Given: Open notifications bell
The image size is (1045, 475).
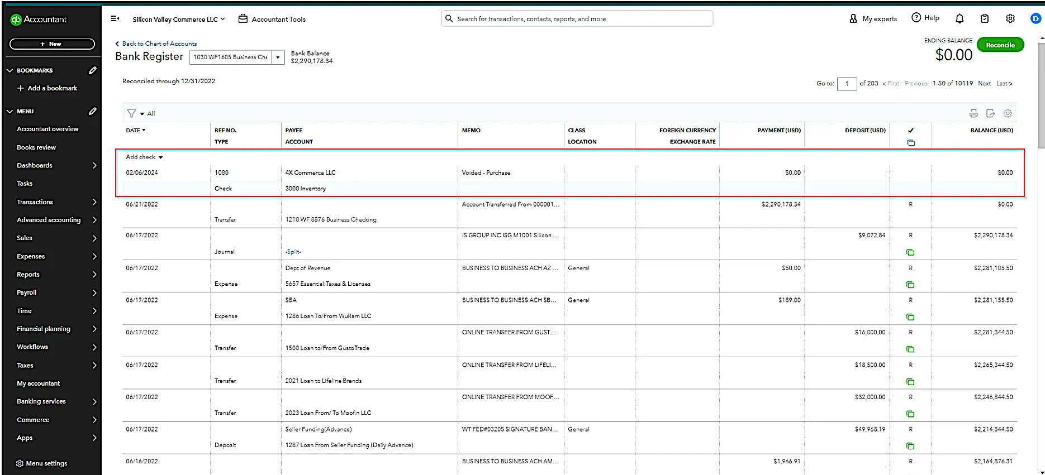Looking at the screenshot, I should [959, 18].
